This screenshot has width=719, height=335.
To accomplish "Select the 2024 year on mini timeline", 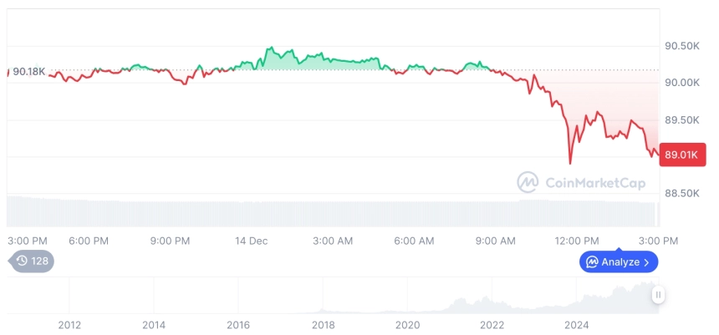I will coord(576,324).
